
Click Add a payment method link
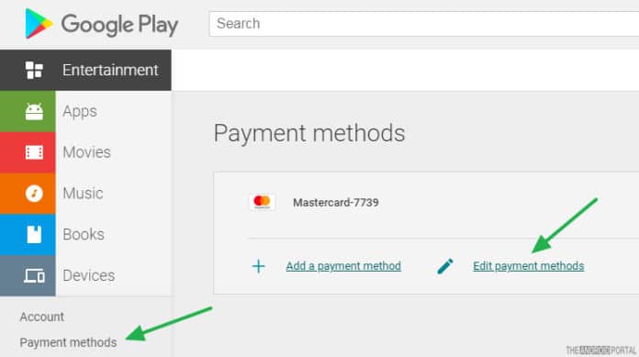(x=343, y=266)
